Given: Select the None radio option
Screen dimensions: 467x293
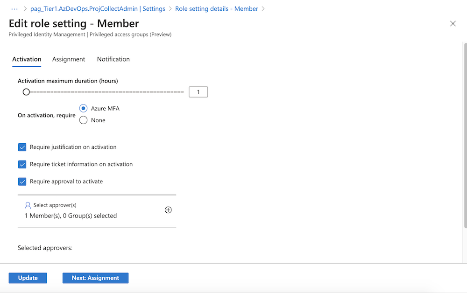Looking at the screenshot, I should pos(84,120).
